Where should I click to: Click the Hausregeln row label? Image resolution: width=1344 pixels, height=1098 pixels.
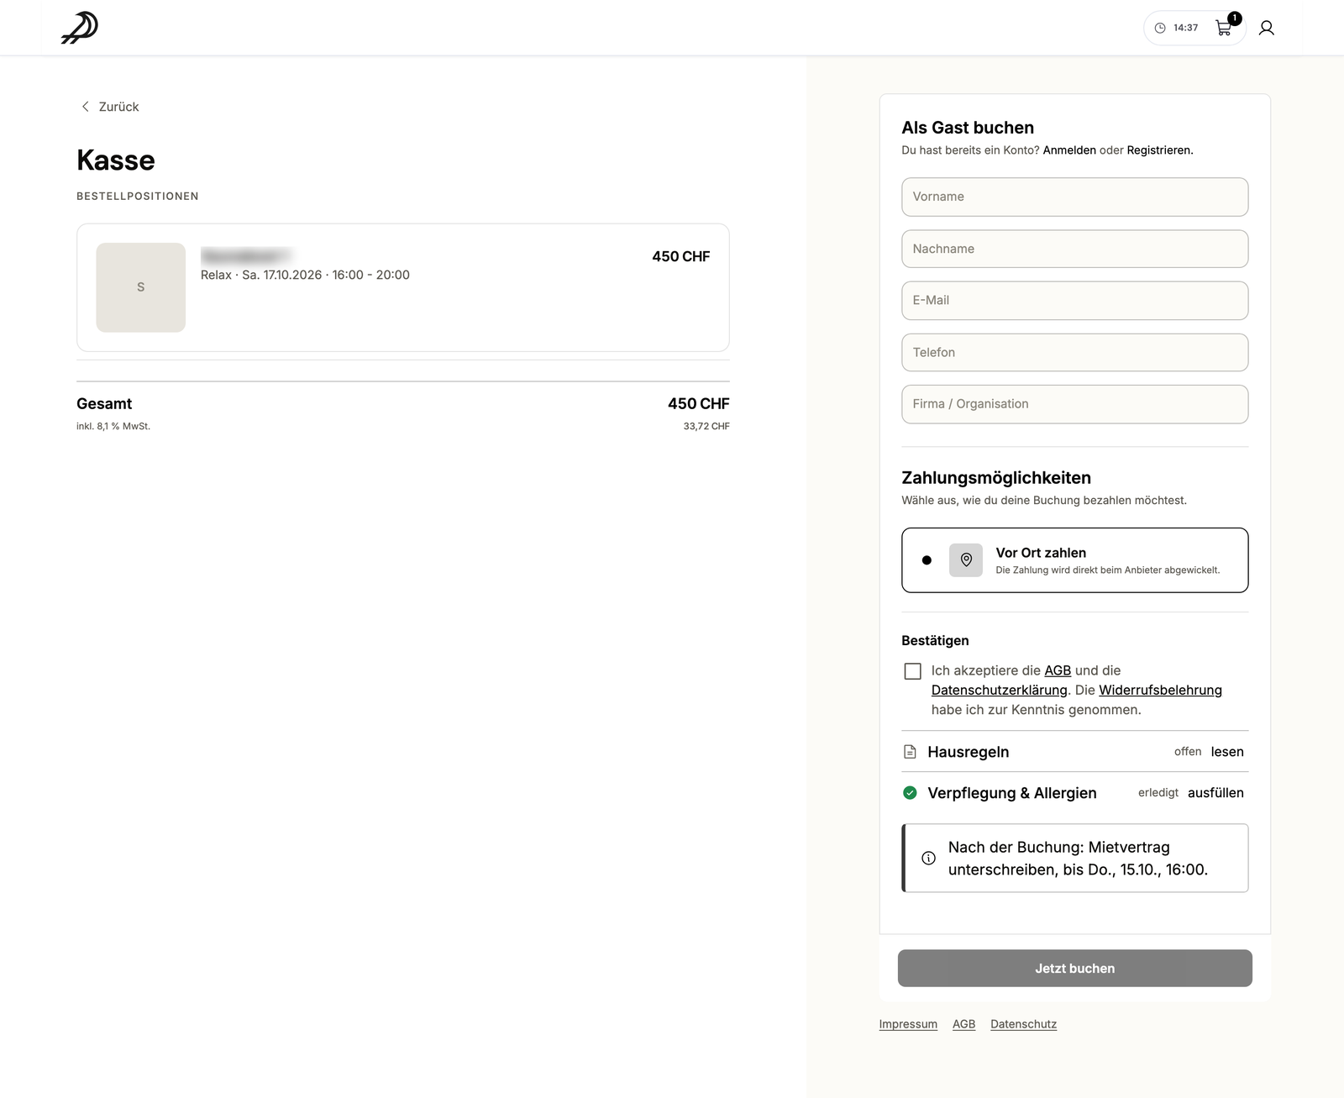(969, 752)
